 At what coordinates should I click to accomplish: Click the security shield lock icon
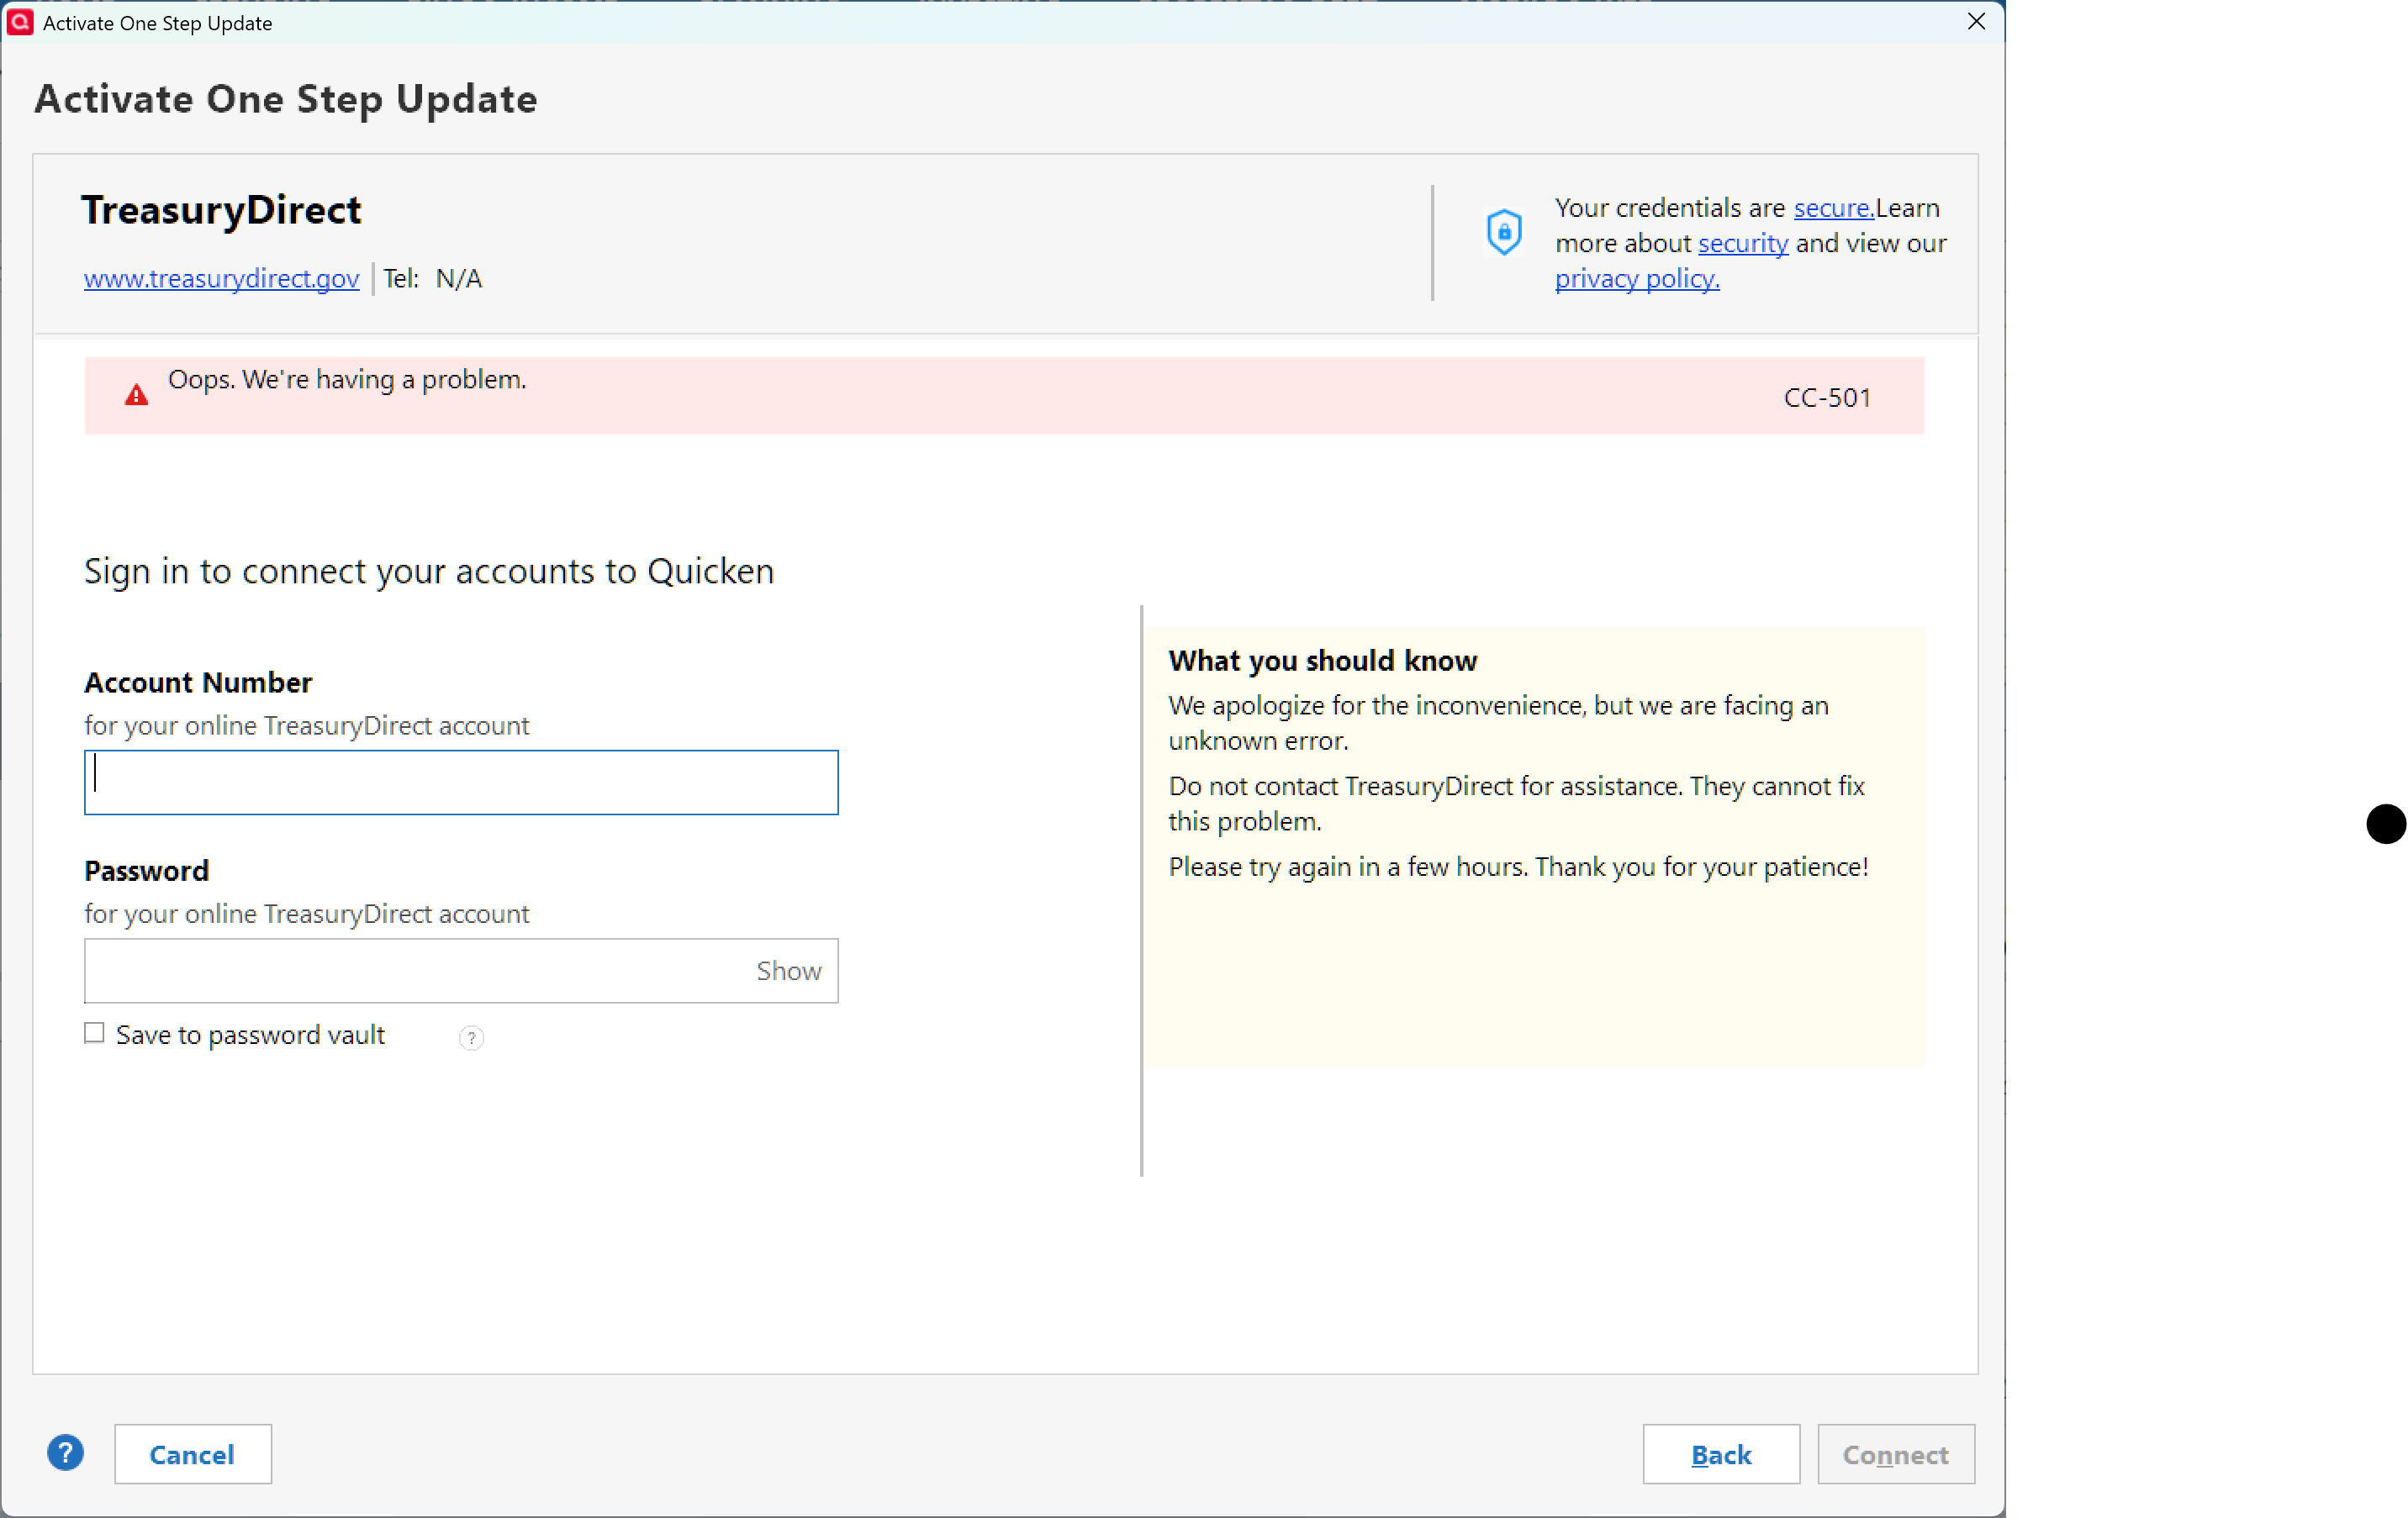(x=1503, y=232)
